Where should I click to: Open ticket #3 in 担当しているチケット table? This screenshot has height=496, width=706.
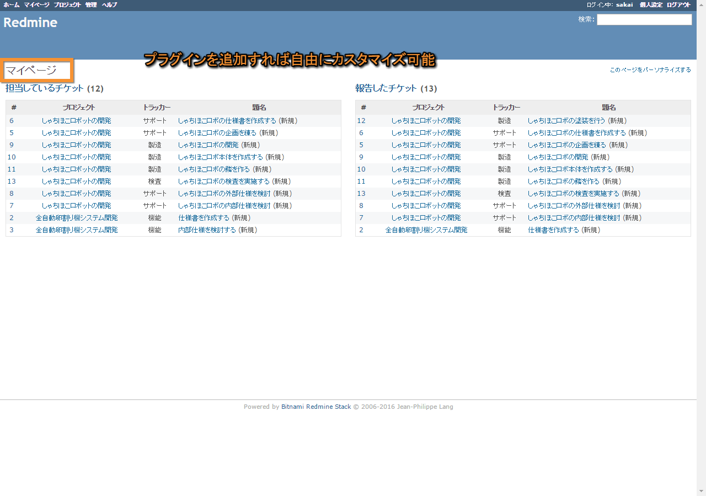12,230
